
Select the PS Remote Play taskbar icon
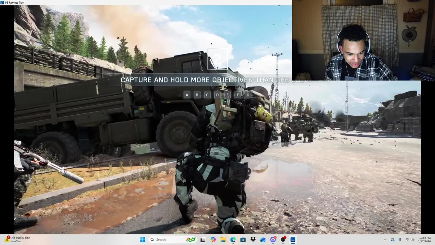tap(293, 240)
